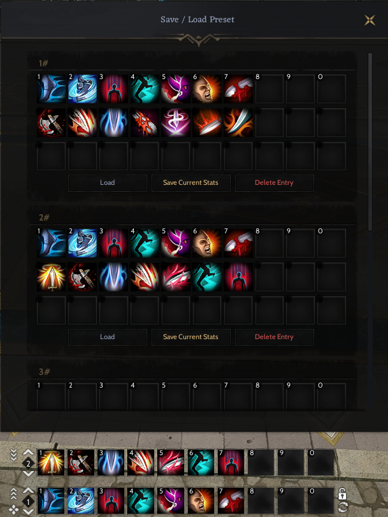This screenshot has width=388, height=517.
Task: Select the bloody axe skill in preset 1#
Action: pos(51,122)
